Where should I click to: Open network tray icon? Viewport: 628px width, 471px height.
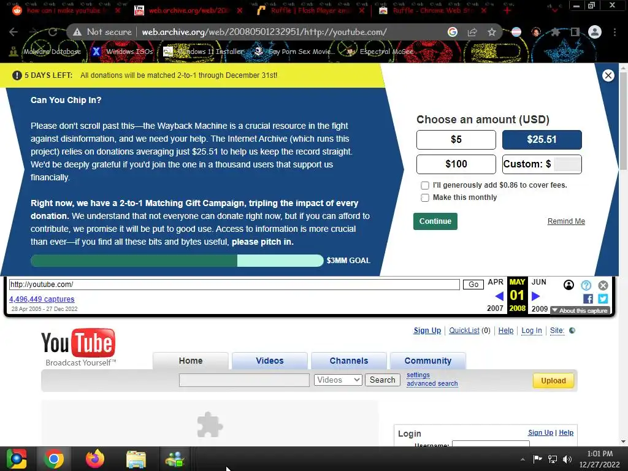553,459
